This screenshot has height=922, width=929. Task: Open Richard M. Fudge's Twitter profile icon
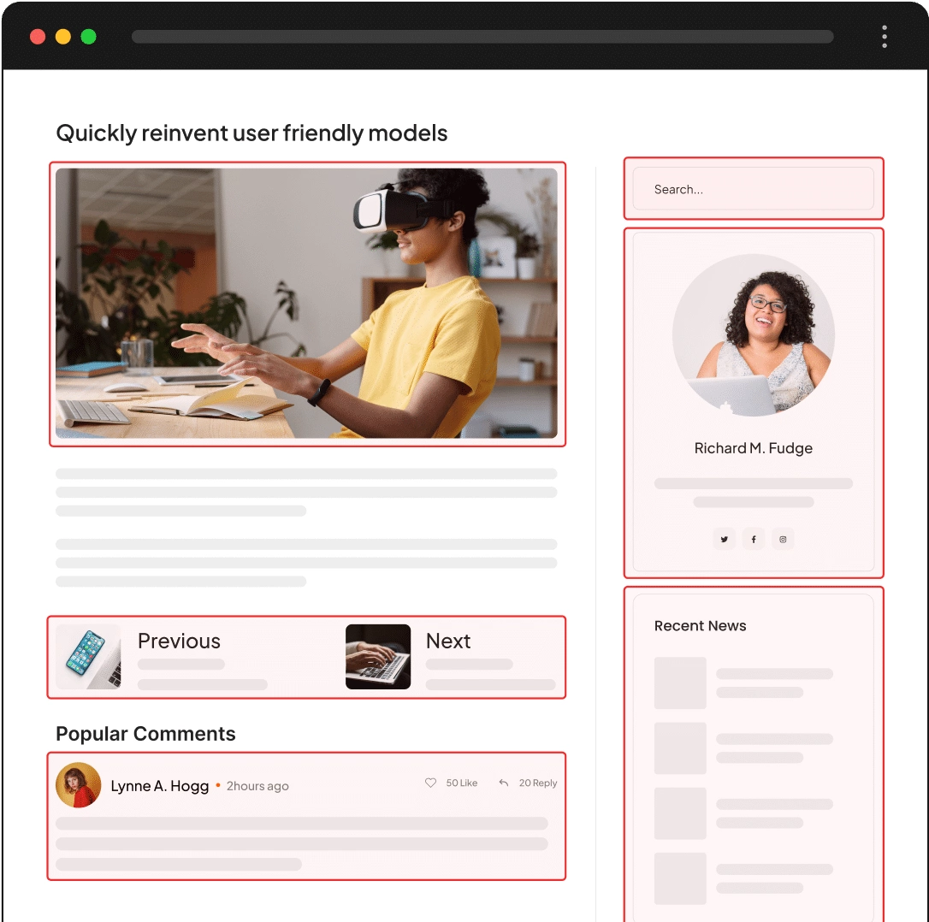click(x=724, y=539)
